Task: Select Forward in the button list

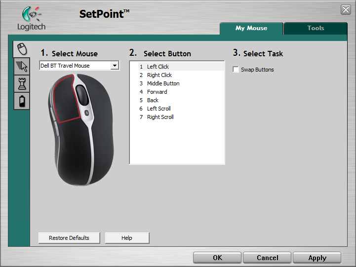Action: pyautogui.click(x=181, y=92)
